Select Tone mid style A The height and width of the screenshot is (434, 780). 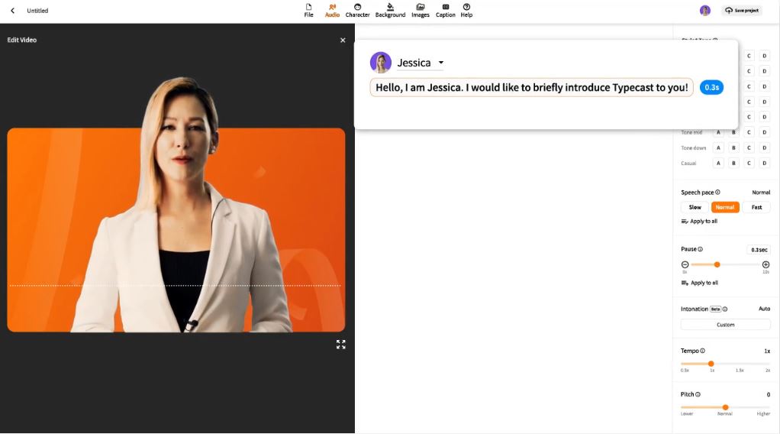pyautogui.click(x=718, y=132)
